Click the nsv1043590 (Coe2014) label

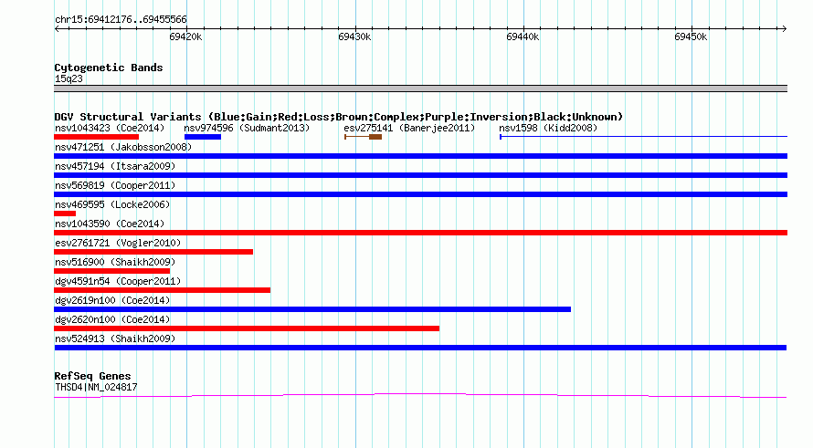tap(110, 224)
